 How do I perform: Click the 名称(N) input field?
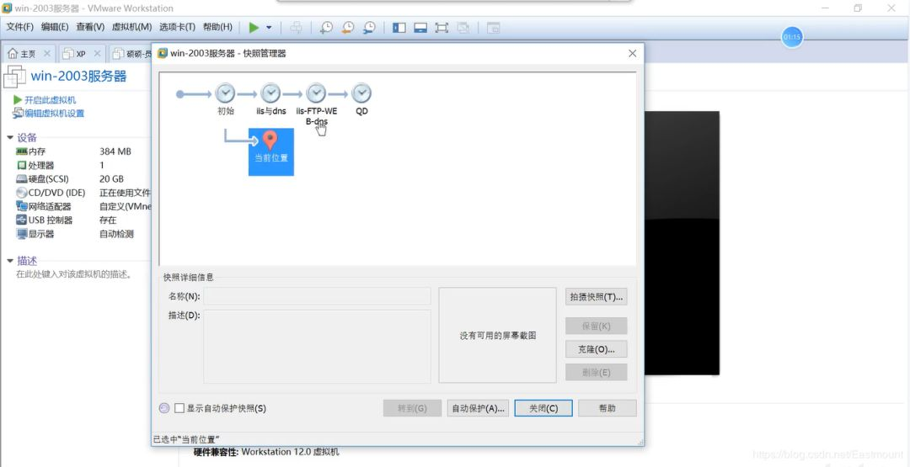tap(317, 296)
